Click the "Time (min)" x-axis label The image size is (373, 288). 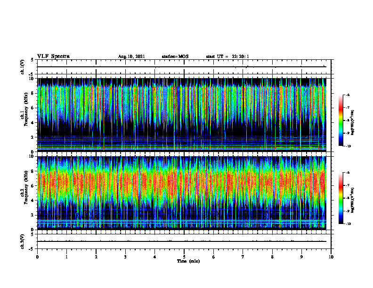[x=188, y=261]
